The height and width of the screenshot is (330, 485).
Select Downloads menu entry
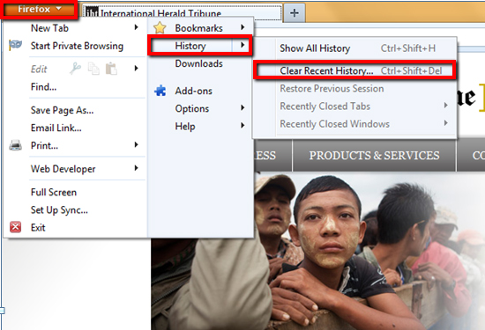(200, 63)
